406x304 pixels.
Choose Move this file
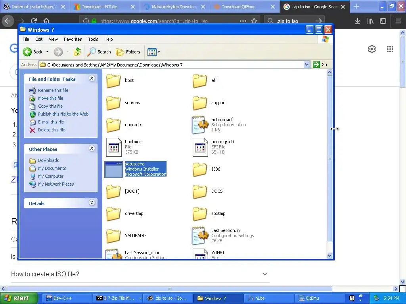click(x=50, y=98)
